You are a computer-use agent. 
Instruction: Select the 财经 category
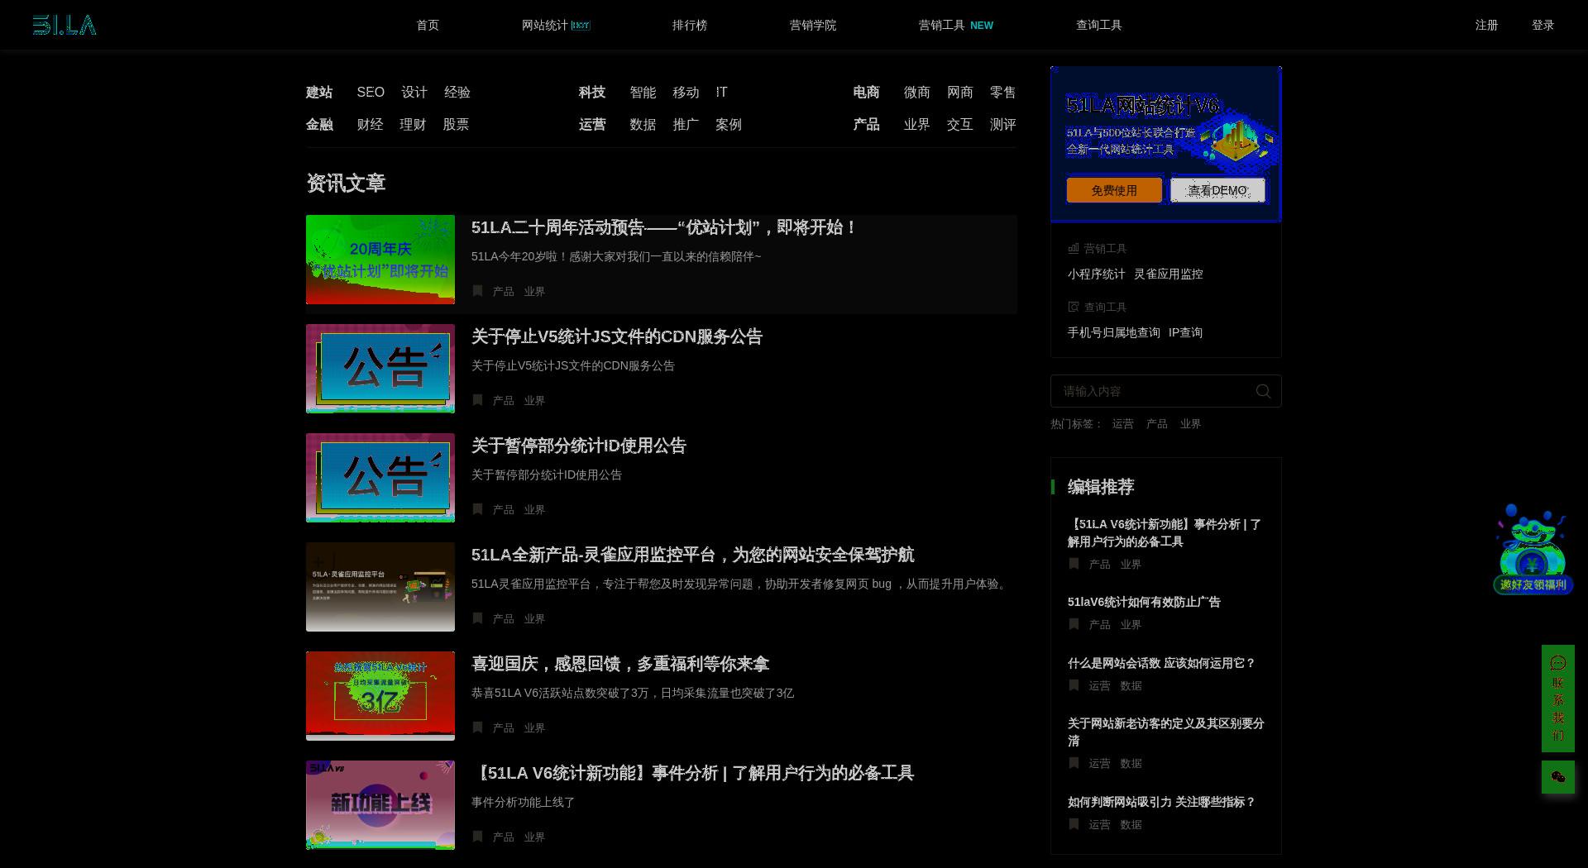coord(370,124)
